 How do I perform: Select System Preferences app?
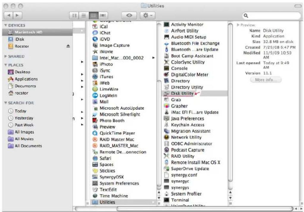point(116,183)
